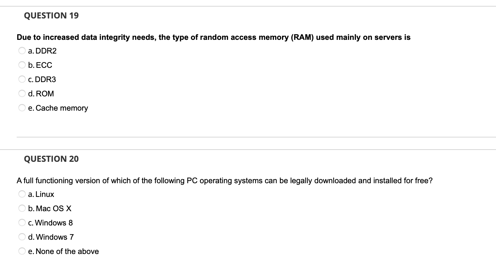
Task: Select answer a. DDR2 for Question 19
Action: point(22,50)
